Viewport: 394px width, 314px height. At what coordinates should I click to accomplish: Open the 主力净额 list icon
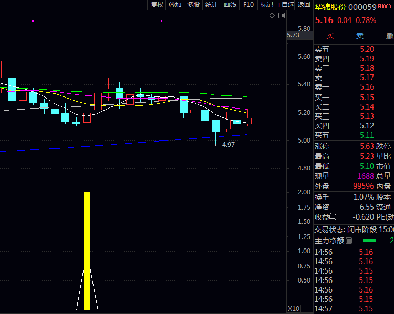[x=349, y=241]
